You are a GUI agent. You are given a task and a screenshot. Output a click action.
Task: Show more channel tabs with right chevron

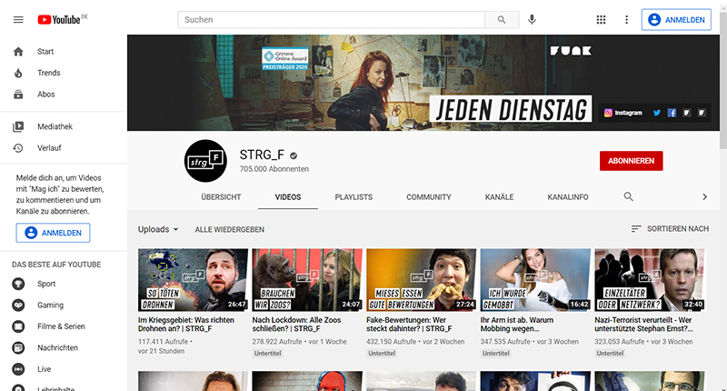pos(704,196)
